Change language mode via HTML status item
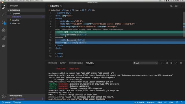 click(171, 102)
